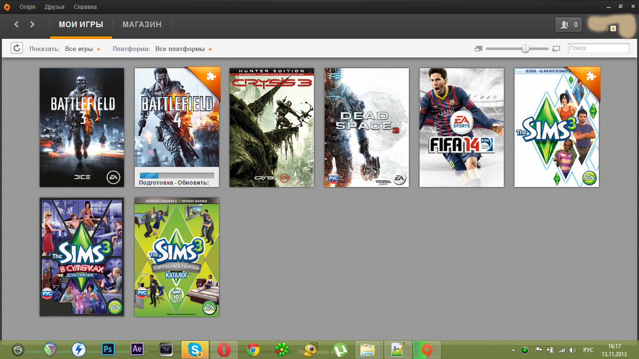Open the friends list button showing 0
639x359 pixels.
click(x=568, y=25)
